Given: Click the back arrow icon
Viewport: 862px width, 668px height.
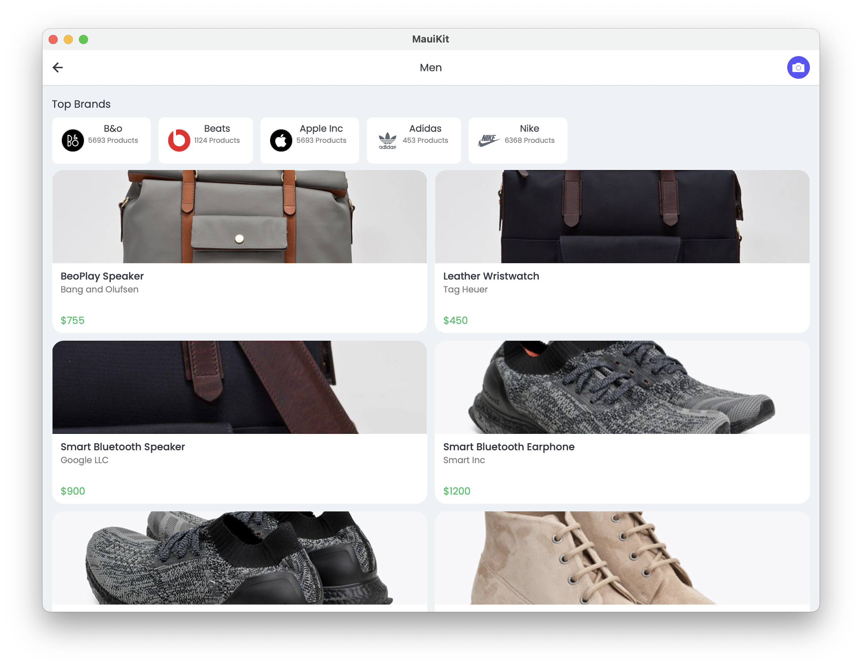Looking at the screenshot, I should pos(58,68).
